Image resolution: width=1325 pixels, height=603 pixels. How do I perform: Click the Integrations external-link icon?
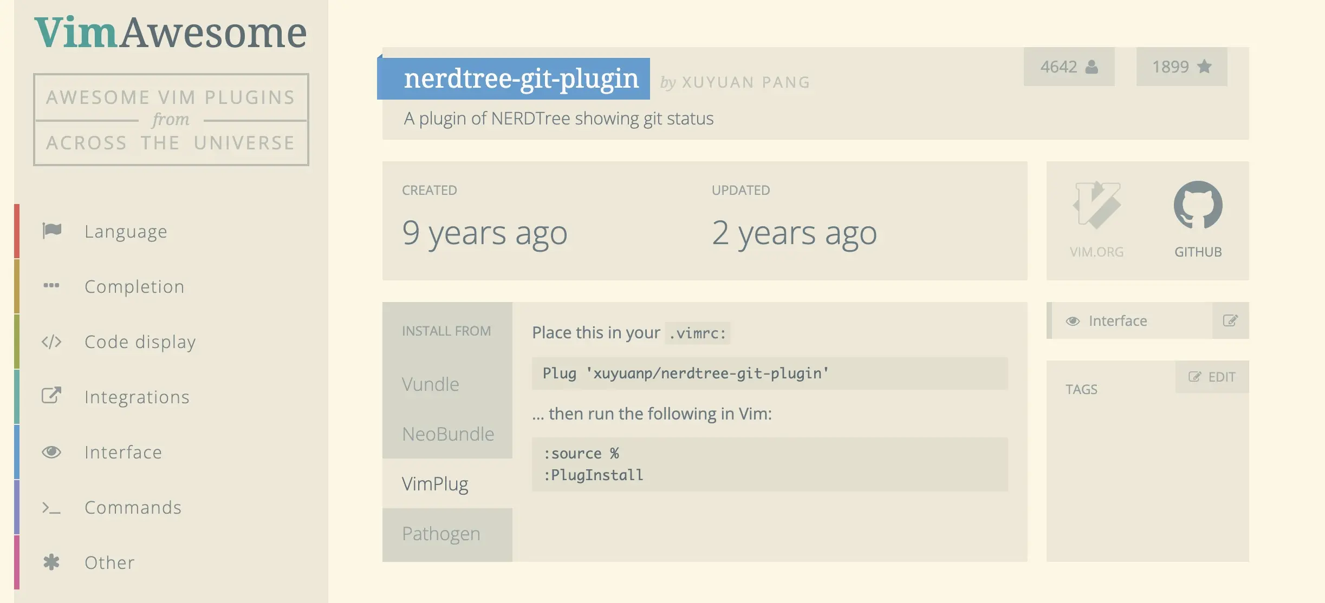(52, 396)
